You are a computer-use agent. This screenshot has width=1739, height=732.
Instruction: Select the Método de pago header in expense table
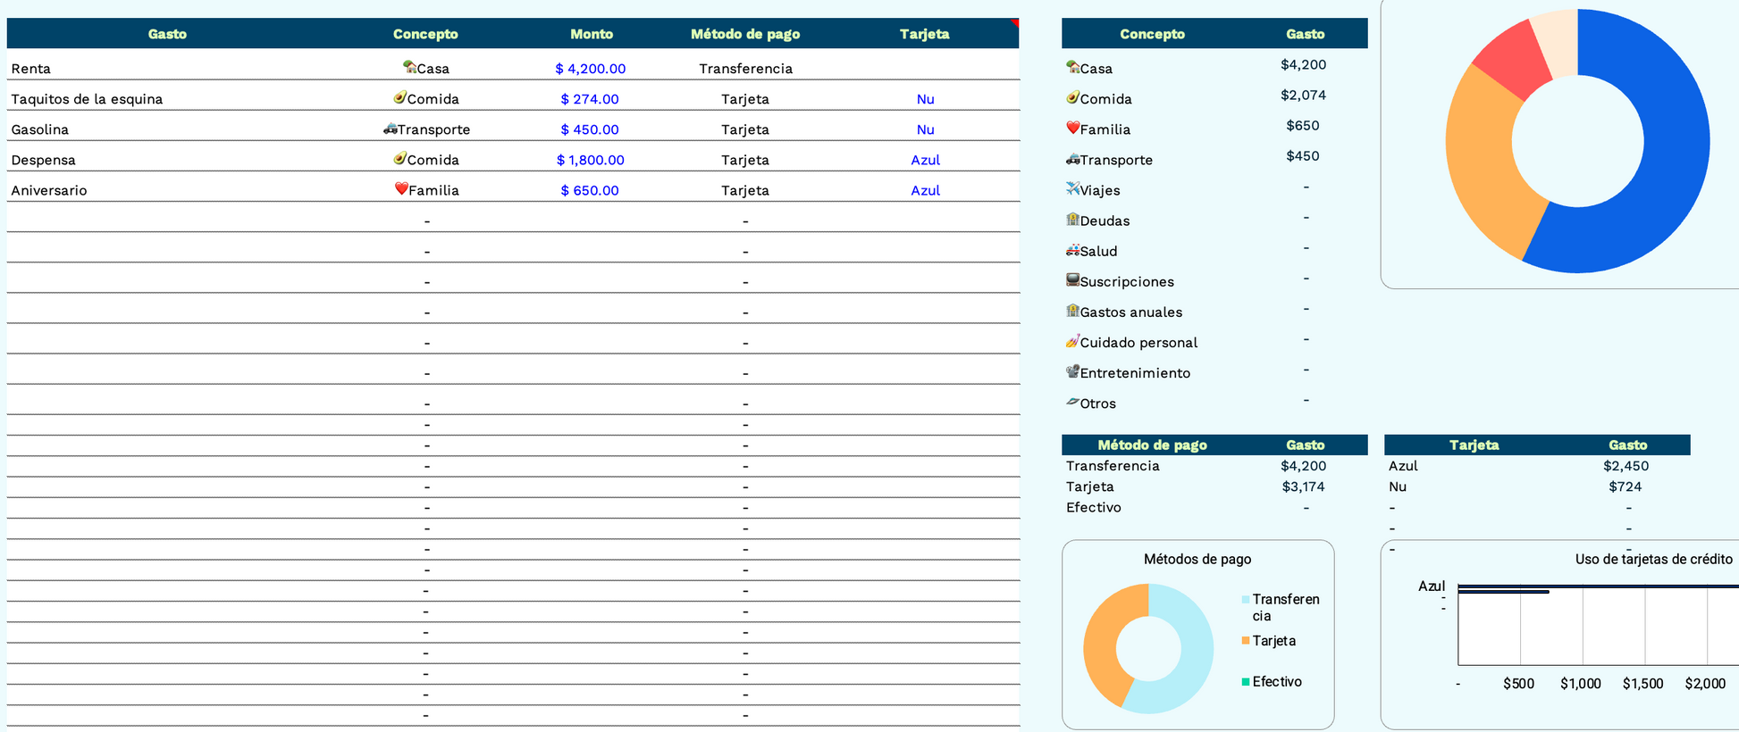coord(744,34)
